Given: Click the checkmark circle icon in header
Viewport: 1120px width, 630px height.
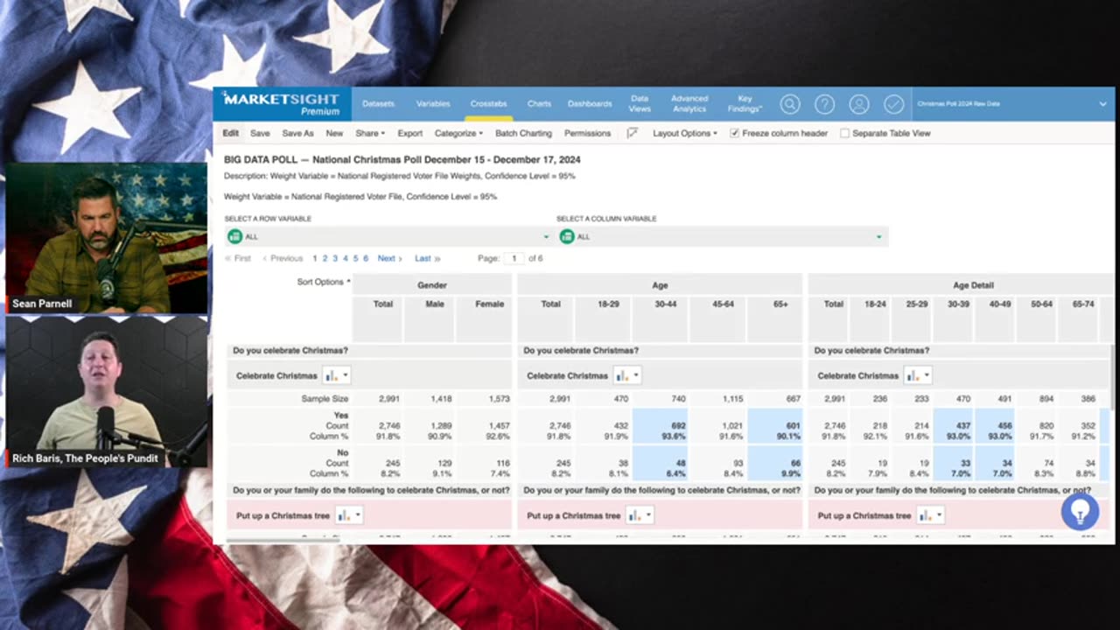Looking at the screenshot, I should [x=893, y=104].
